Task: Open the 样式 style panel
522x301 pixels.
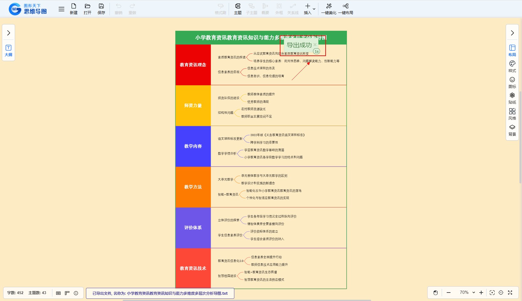Action: tap(512, 66)
